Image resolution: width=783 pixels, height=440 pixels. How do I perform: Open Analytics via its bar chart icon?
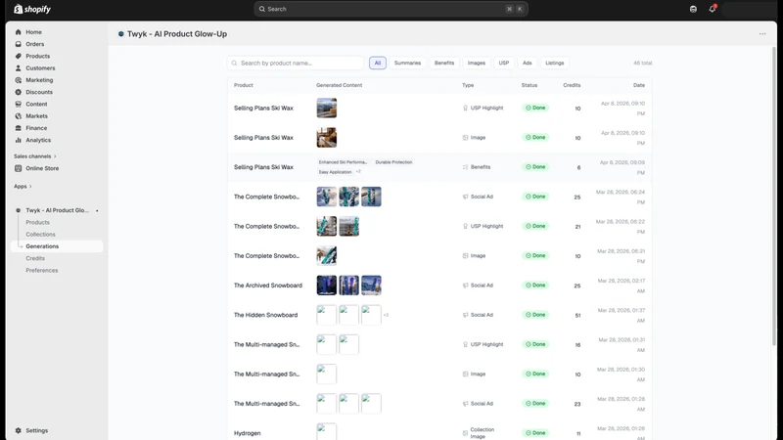(x=19, y=140)
